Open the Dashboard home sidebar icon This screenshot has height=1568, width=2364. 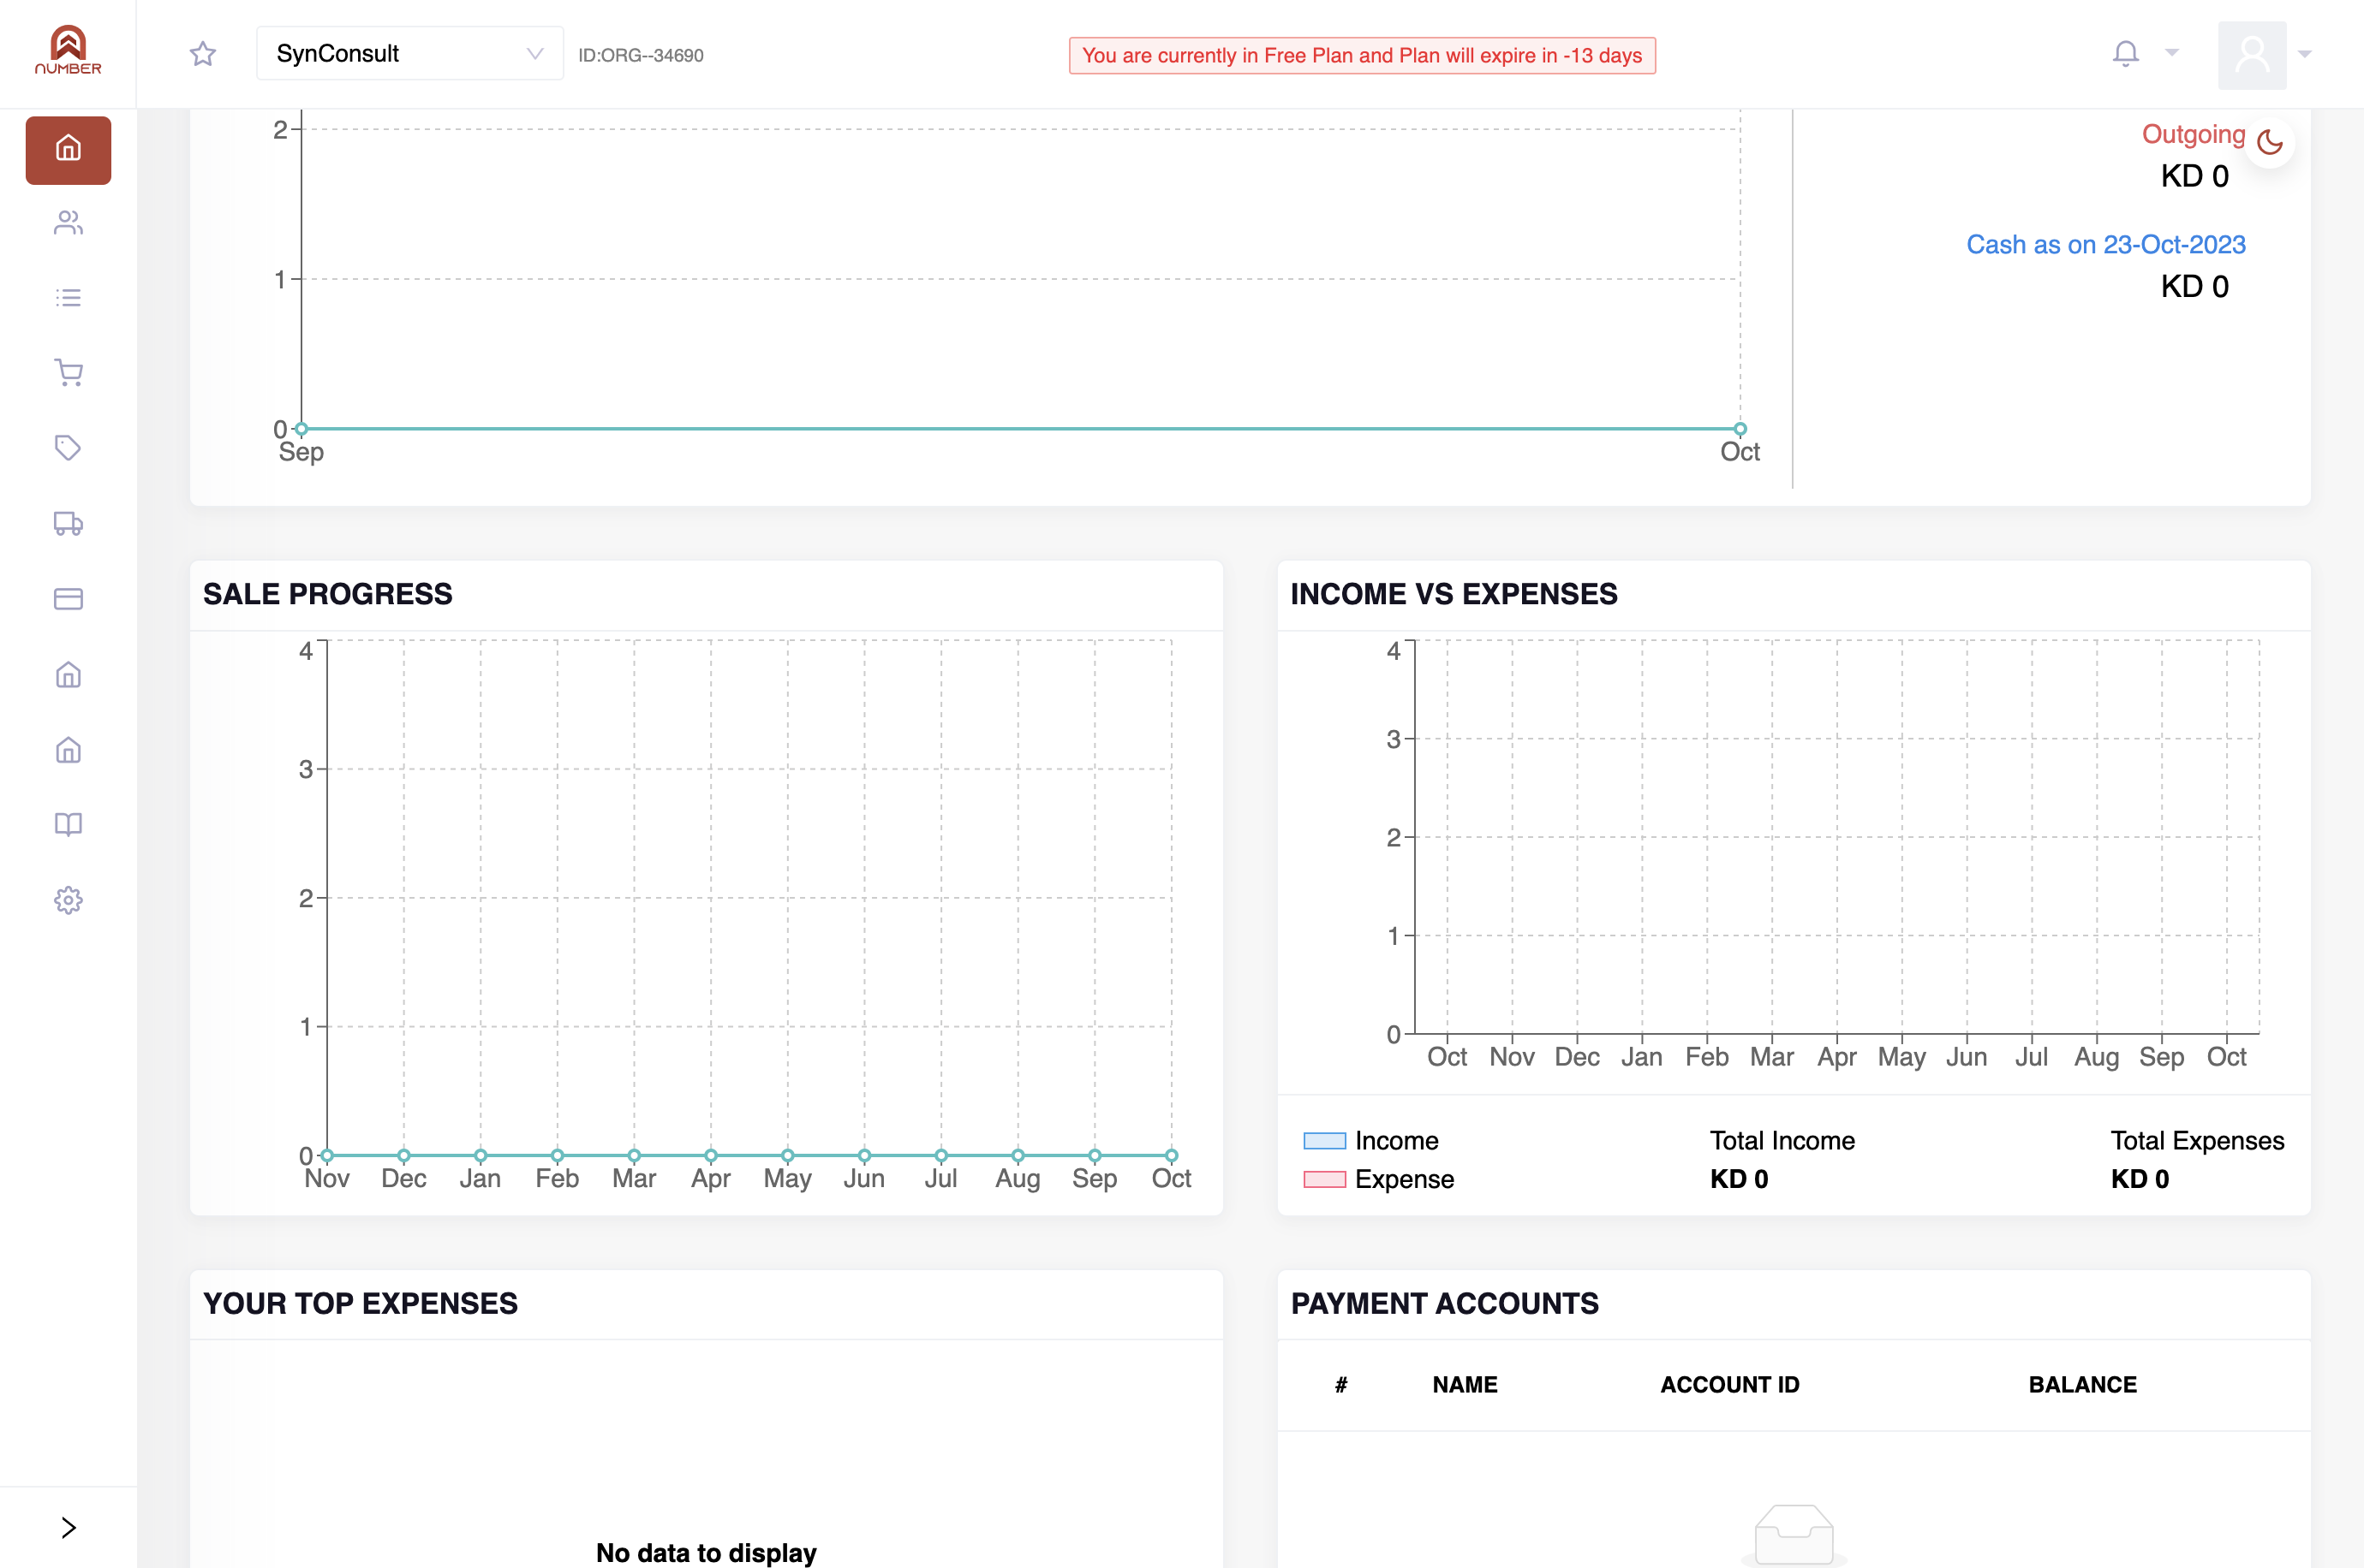point(68,149)
